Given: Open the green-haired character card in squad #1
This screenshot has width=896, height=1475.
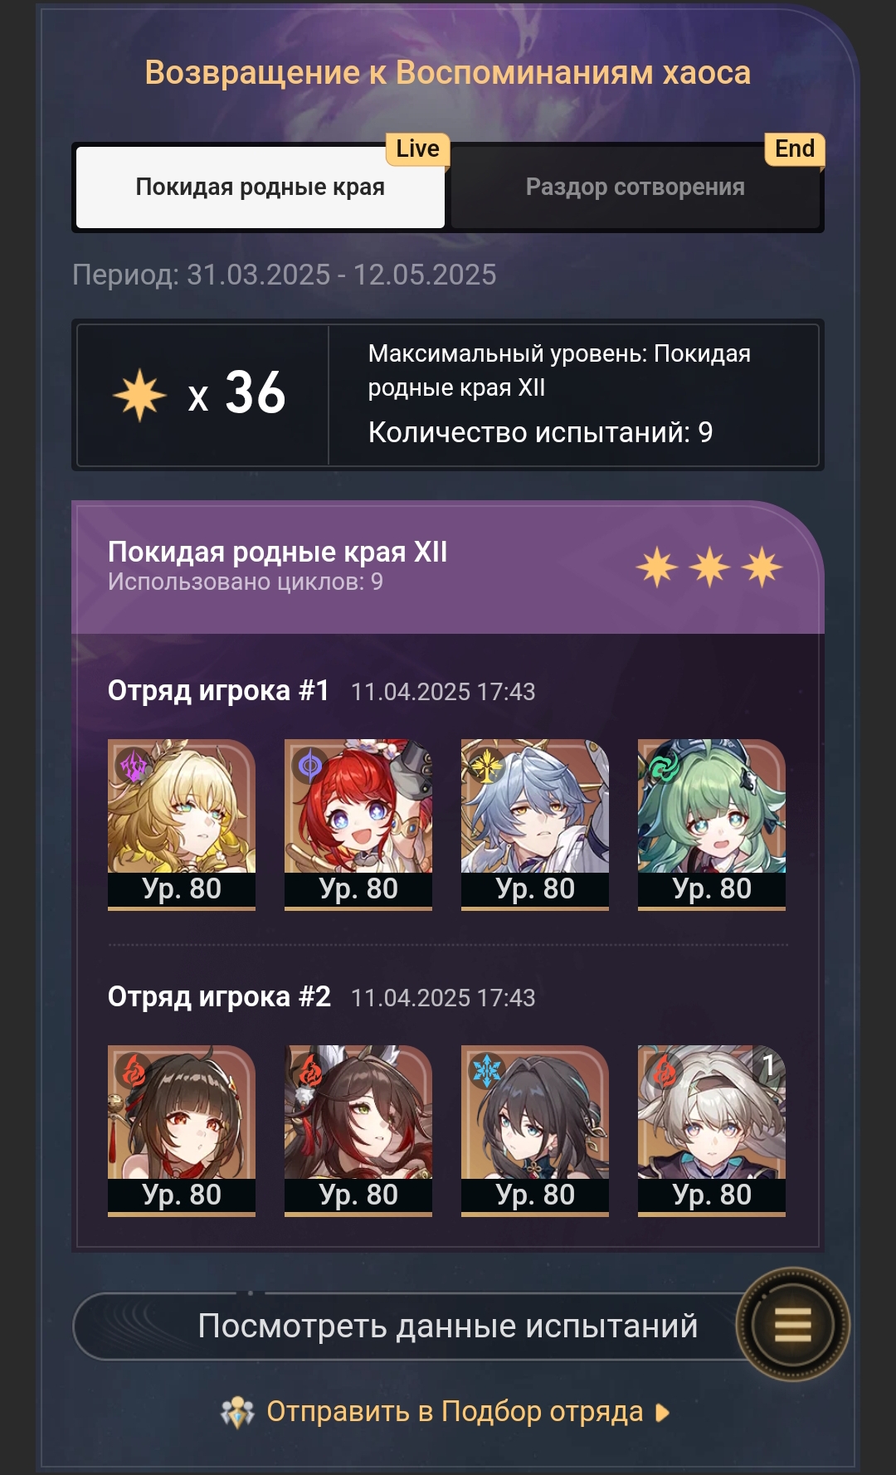Looking at the screenshot, I should (x=712, y=825).
